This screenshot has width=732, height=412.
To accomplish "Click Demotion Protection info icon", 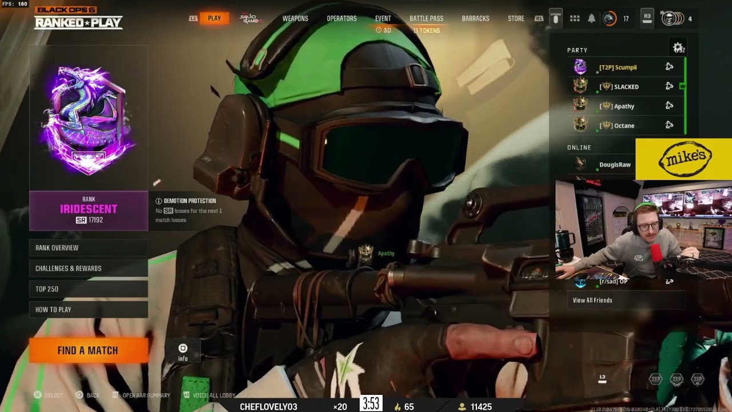I will tap(158, 201).
